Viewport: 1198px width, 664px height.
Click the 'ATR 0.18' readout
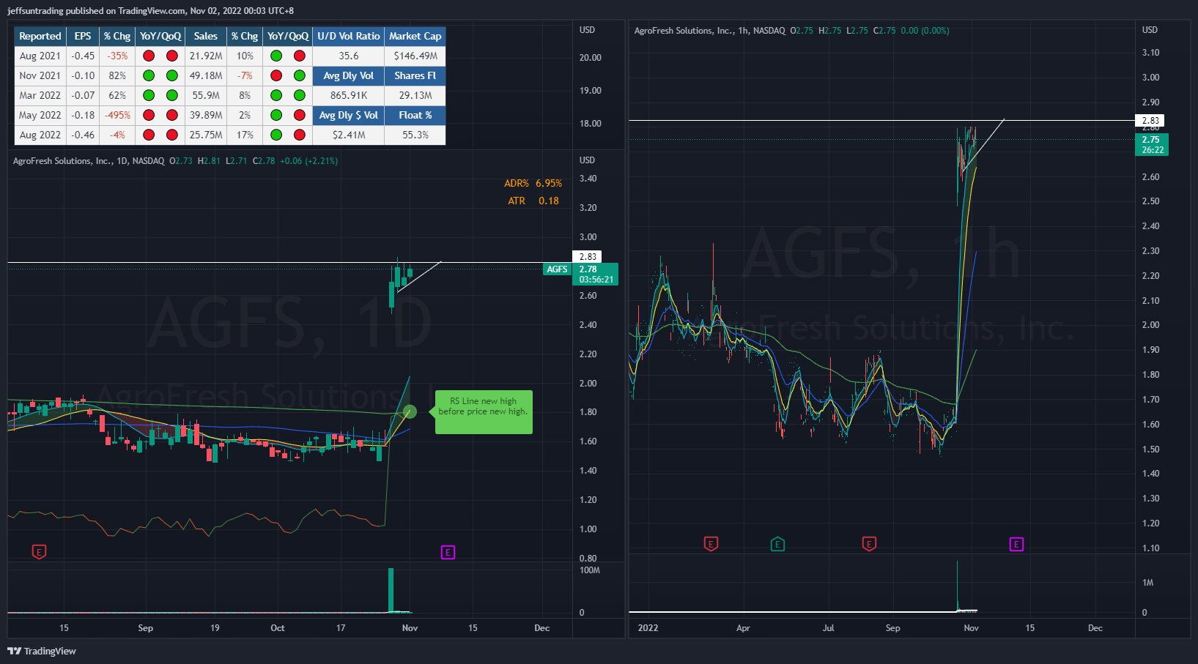click(x=533, y=201)
